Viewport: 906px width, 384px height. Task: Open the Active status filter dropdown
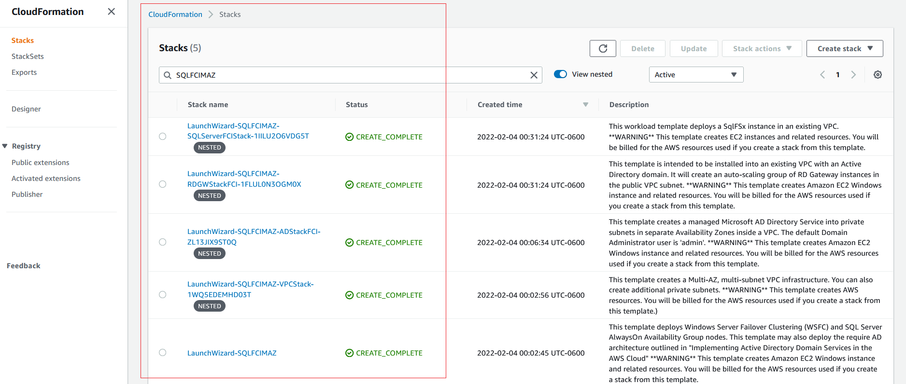(696, 75)
